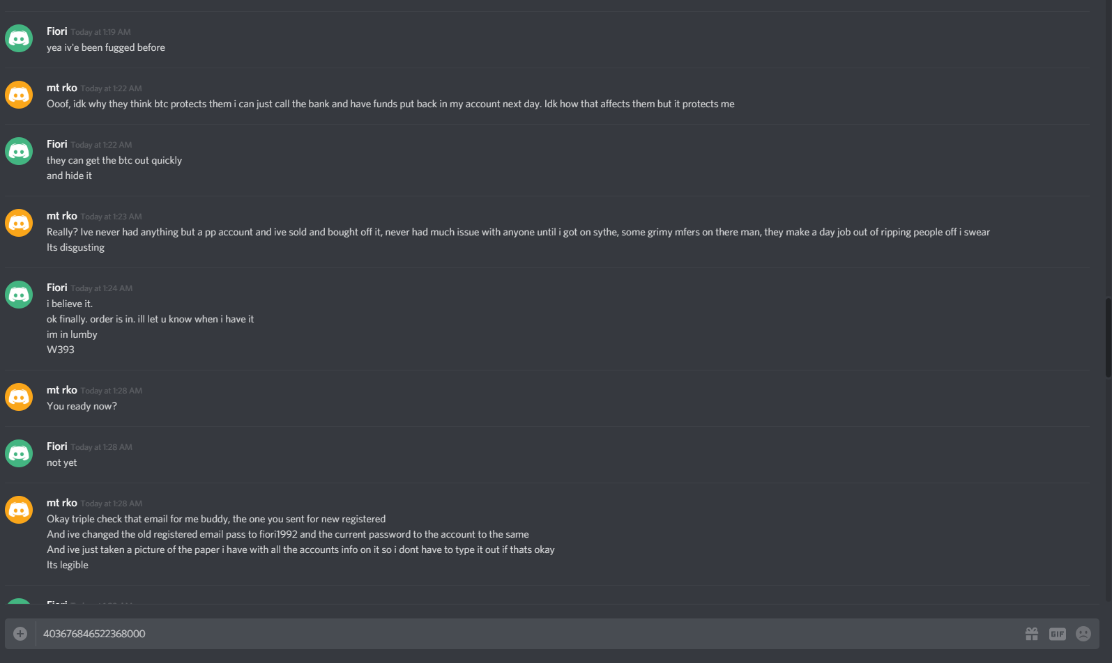1112x663 pixels.
Task: Click mt rko's avatar on 'You ready now?'
Action: pos(19,397)
